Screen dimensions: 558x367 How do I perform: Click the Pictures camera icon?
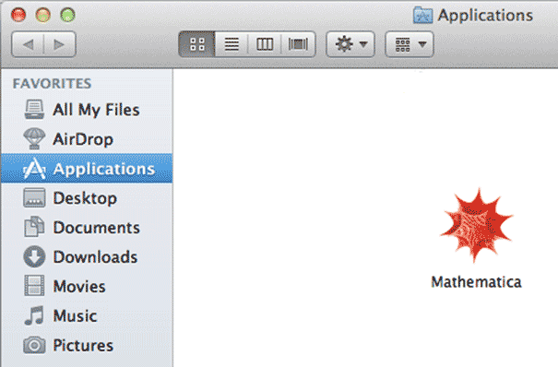[34, 345]
